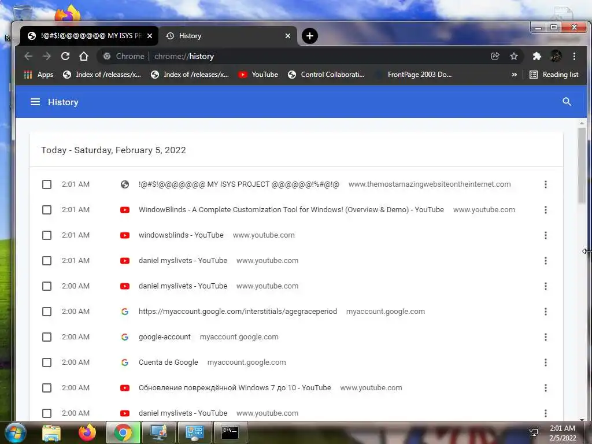Switch to the History tab

[228, 36]
